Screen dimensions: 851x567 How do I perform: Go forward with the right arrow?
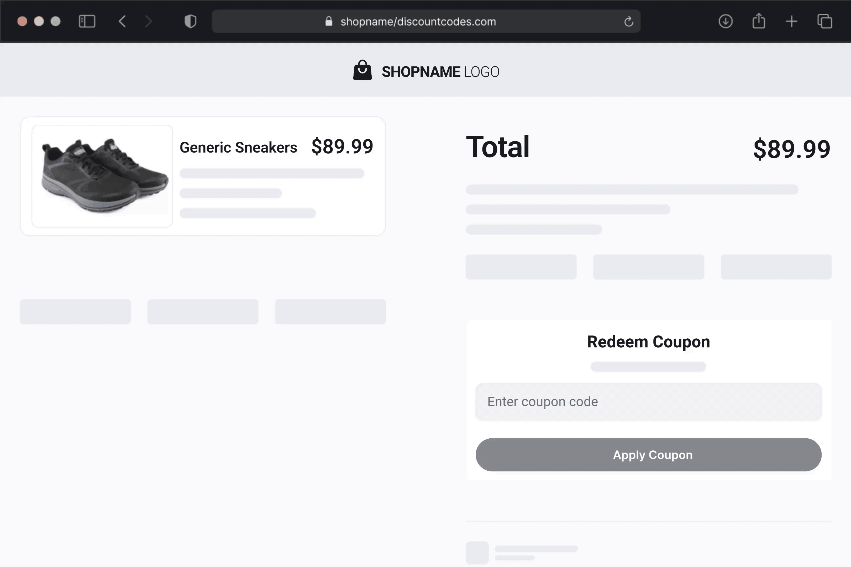point(148,21)
